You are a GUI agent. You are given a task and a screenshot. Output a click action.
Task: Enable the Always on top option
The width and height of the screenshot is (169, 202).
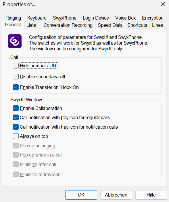pyautogui.click(x=16, y=136)
